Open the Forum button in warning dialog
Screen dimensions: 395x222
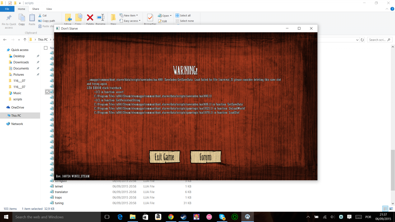tap(205, 157)
